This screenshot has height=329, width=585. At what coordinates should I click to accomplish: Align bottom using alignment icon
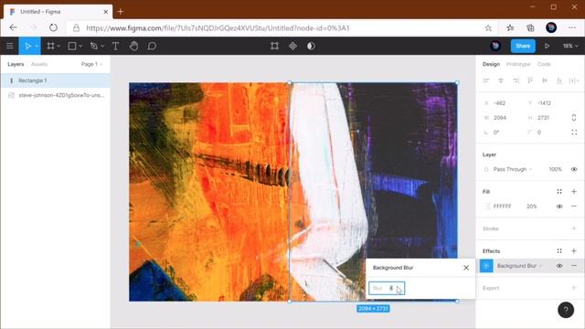(559, 80)
